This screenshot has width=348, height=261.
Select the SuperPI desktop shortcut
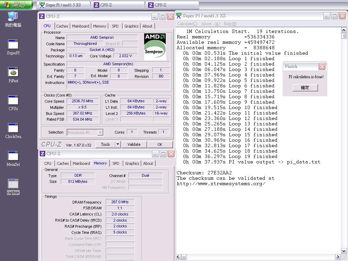(x=13, y=47)
